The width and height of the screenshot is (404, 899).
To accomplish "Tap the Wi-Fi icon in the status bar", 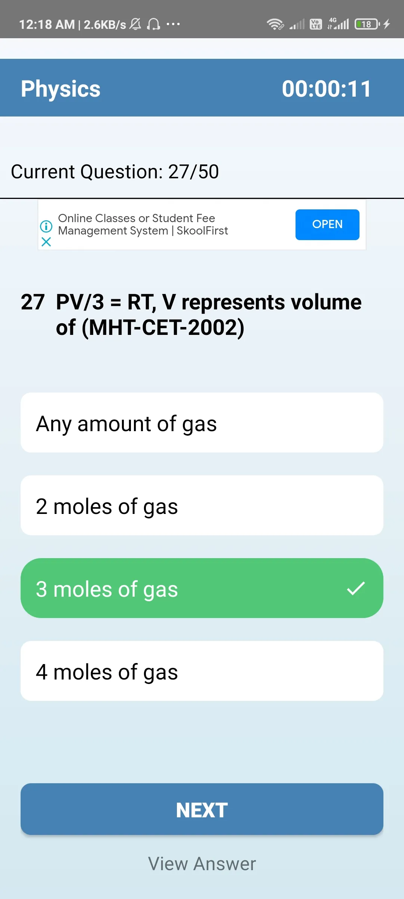I will [276, 24].
